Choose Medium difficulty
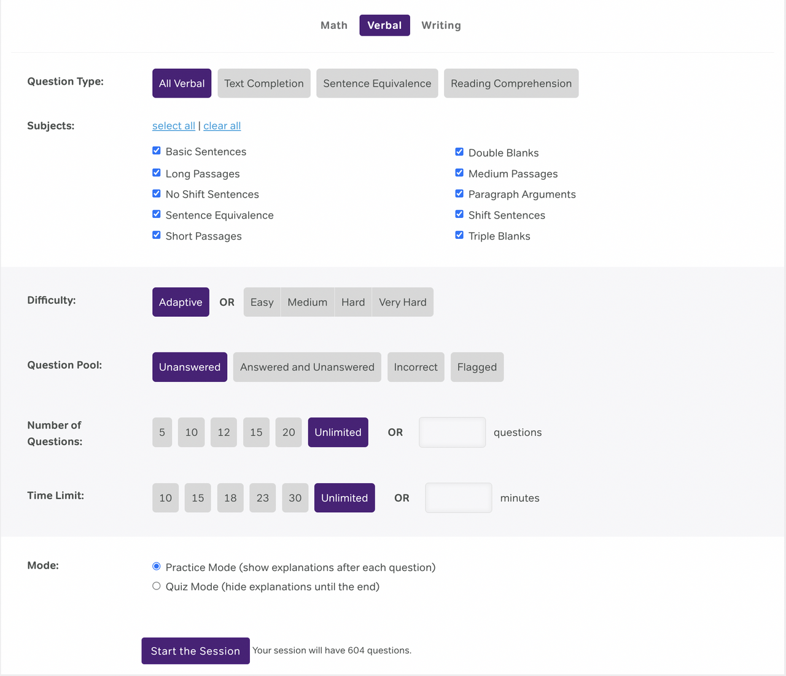Image resolution: width=786 pixels, height=676 pixels. (x=307, y=302)
